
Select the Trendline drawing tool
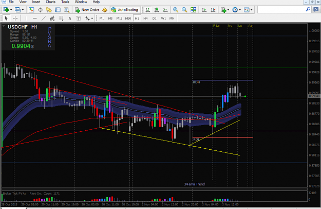click(x=44, y=19)
